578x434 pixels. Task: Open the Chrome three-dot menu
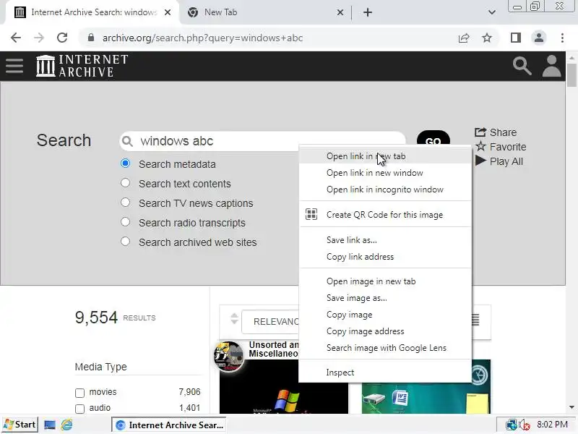562,38
